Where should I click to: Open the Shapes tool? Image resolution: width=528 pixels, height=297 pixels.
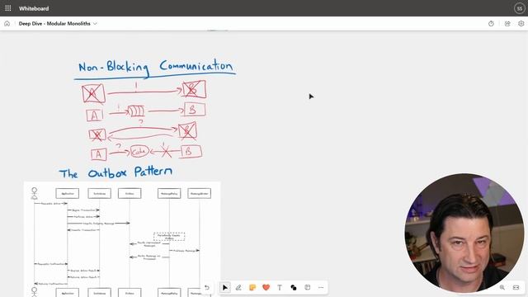tap(294, 288)
